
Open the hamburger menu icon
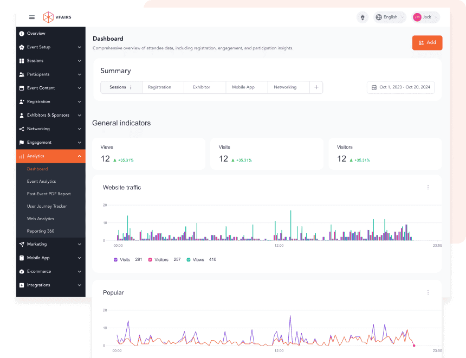[32, 17]
